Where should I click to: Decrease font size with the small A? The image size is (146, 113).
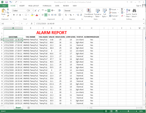coord(39,11)
